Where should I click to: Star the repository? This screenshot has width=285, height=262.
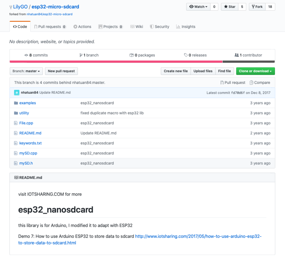click(x=230, y=7)
